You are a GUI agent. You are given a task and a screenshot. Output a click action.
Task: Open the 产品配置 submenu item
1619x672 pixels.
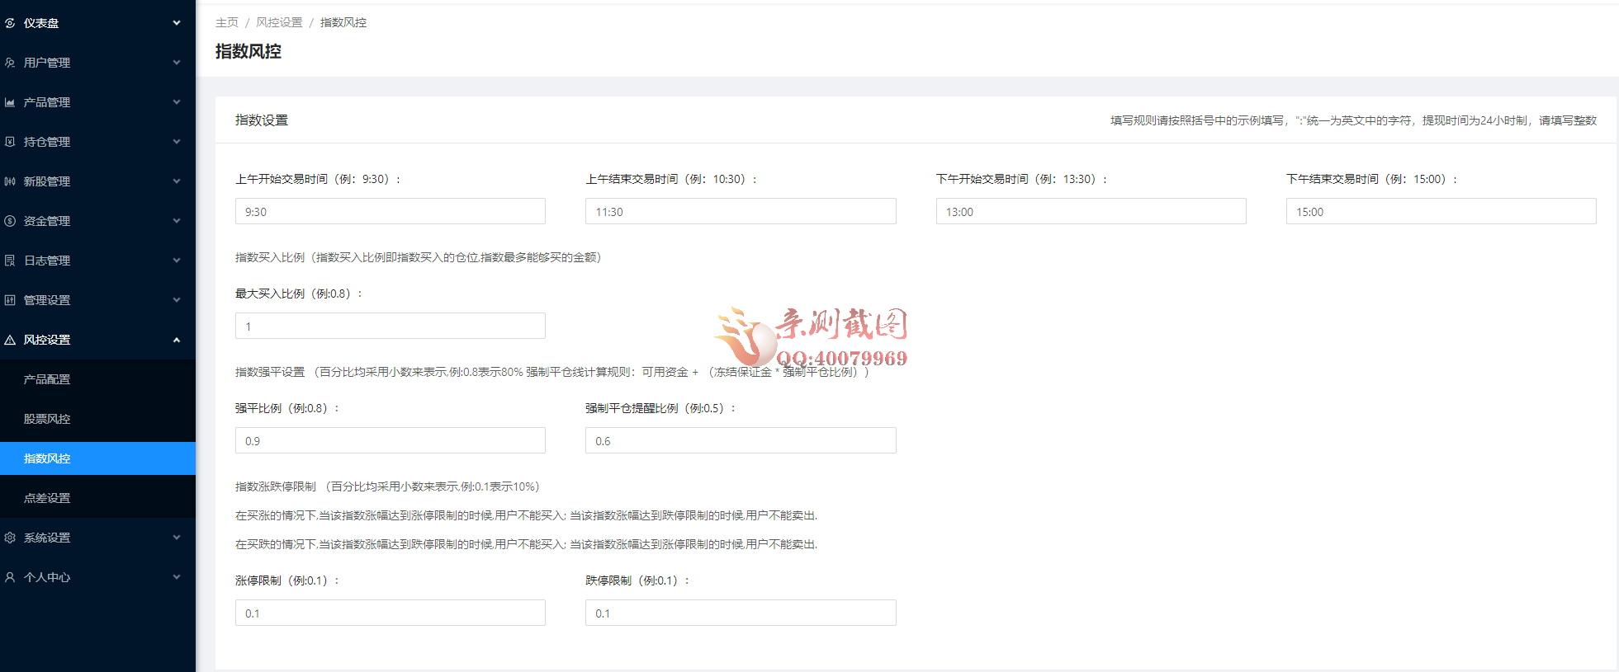click(97, 379)
